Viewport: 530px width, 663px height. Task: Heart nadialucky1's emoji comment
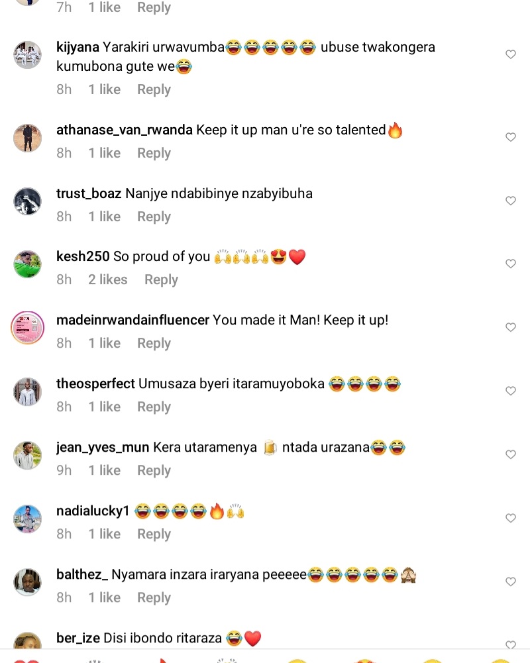click(511, 518)
